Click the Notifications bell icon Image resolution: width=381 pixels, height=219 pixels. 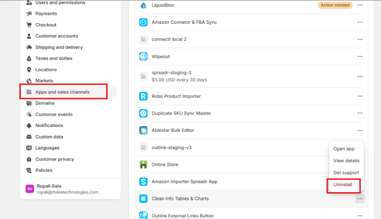29,126
